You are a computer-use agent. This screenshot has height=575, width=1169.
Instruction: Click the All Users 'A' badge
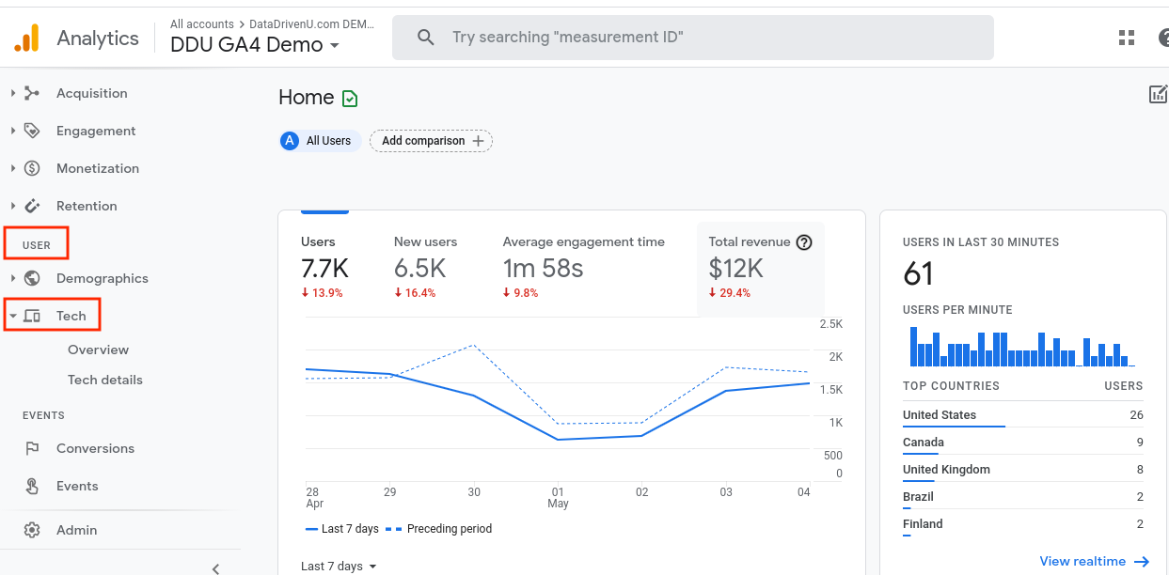[x=290, y=141]
